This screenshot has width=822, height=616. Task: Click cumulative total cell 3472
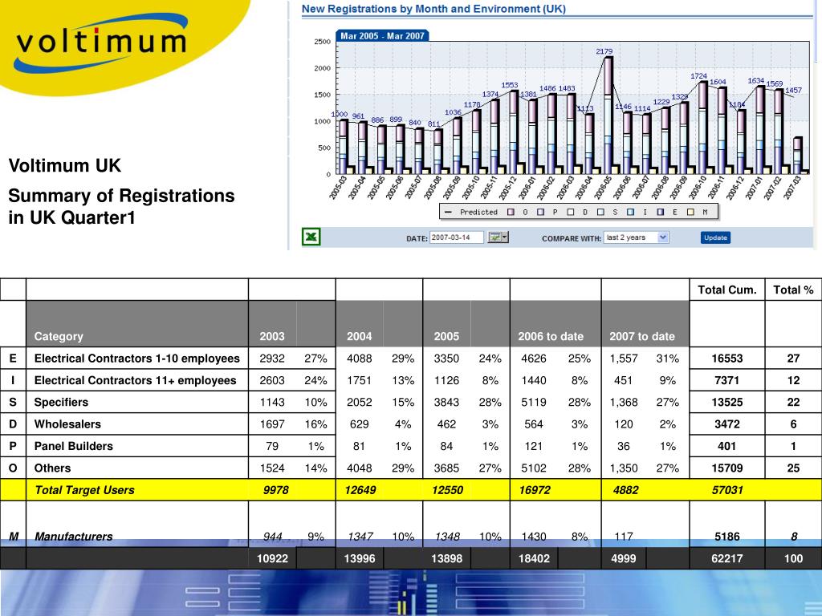(x=727, y=424)
